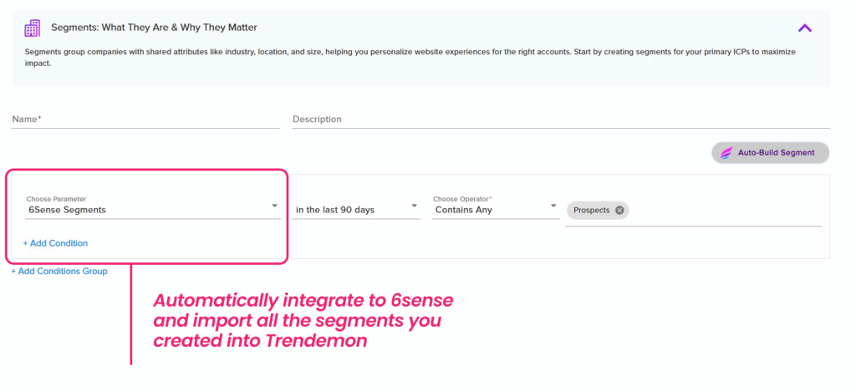Click the Choose Parameter dropdown arrow
856x392 pixels.
coord(274,206)
